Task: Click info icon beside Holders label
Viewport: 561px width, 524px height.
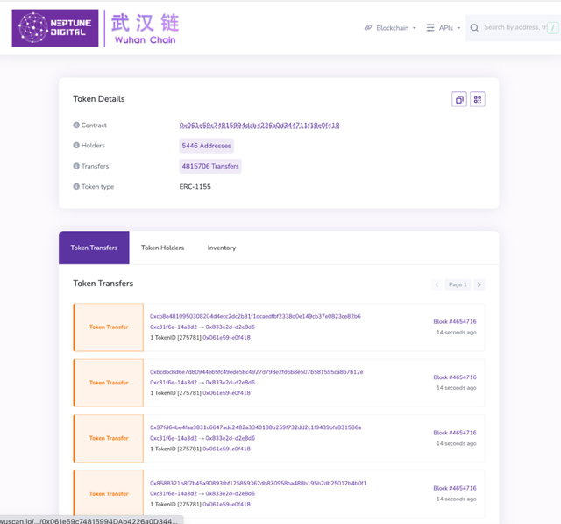Action: click(x=76, y=146)
